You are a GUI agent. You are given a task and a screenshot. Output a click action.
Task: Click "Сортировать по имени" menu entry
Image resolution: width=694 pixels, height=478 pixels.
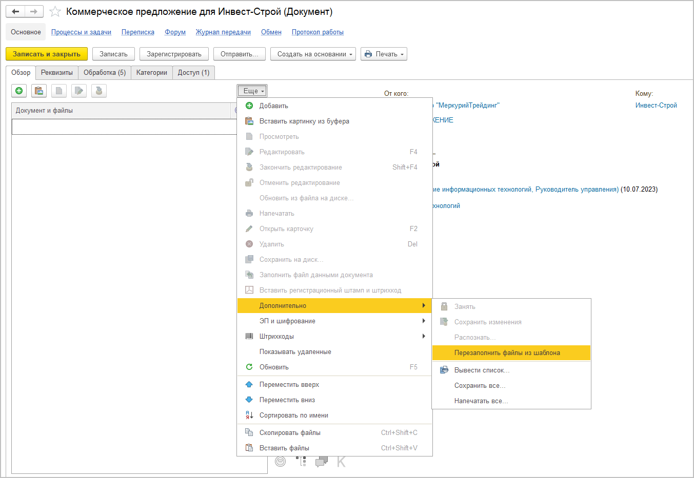coord(293,415)
